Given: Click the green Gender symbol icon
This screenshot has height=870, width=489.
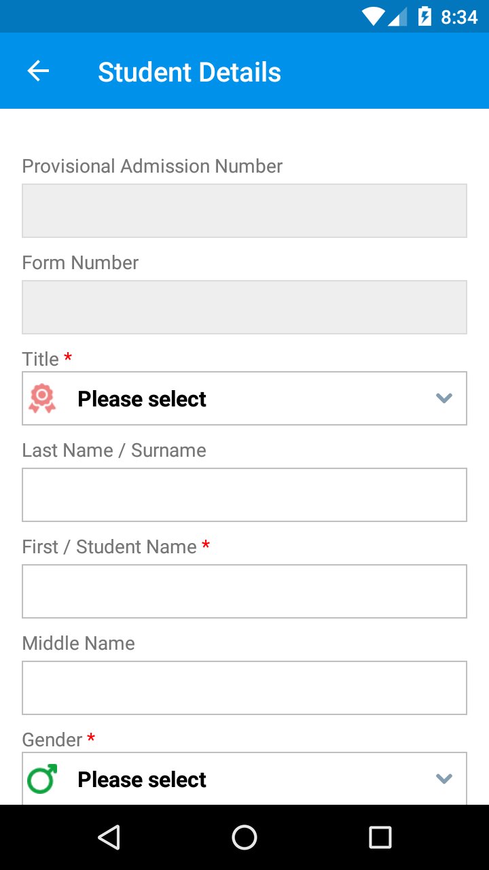Looking at the screenshot, I should pyautogui.click(x=42, y=779).
